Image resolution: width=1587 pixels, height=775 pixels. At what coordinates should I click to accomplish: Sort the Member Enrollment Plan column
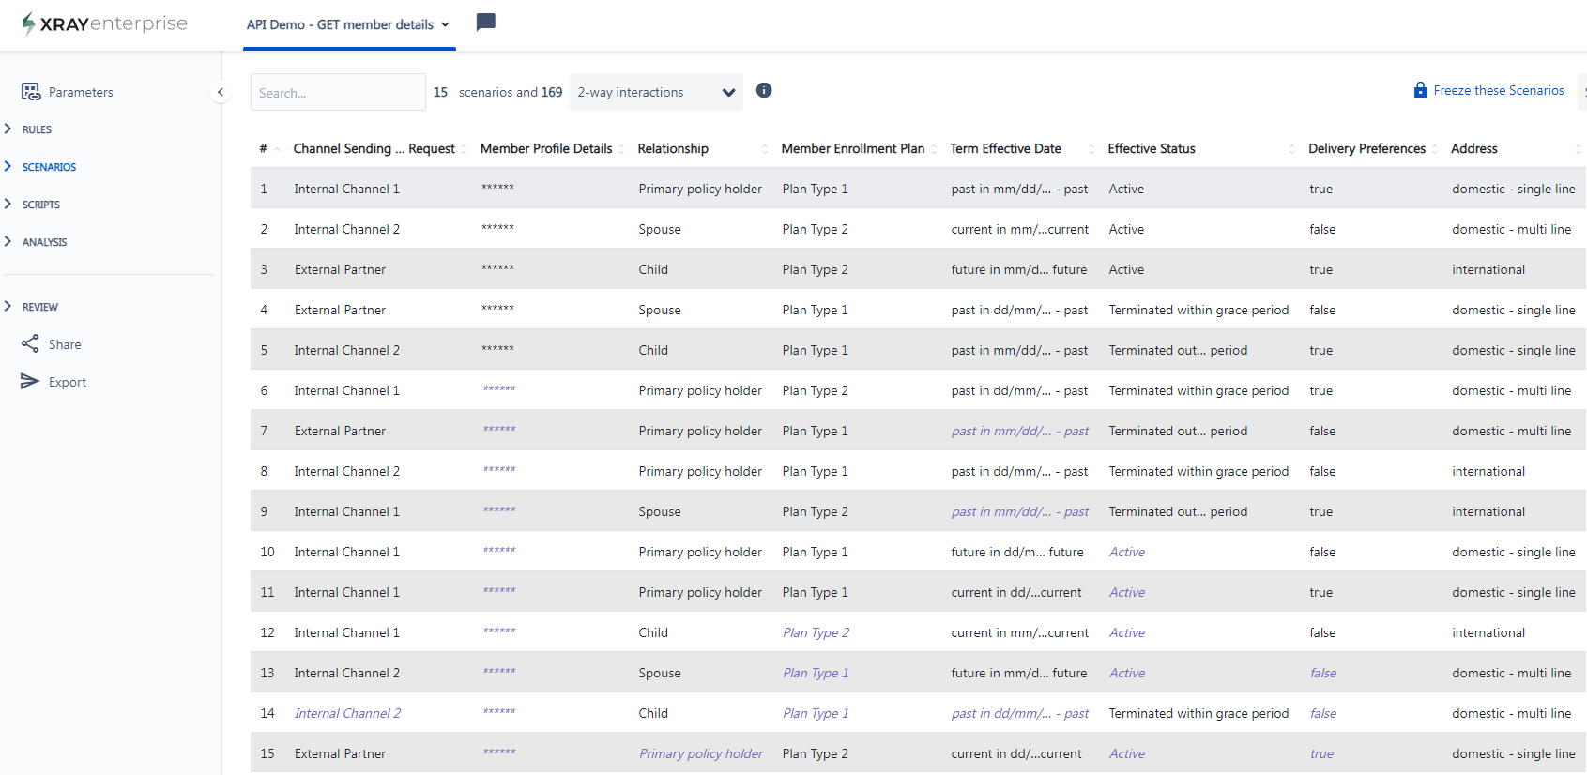[x=934, y=149]
